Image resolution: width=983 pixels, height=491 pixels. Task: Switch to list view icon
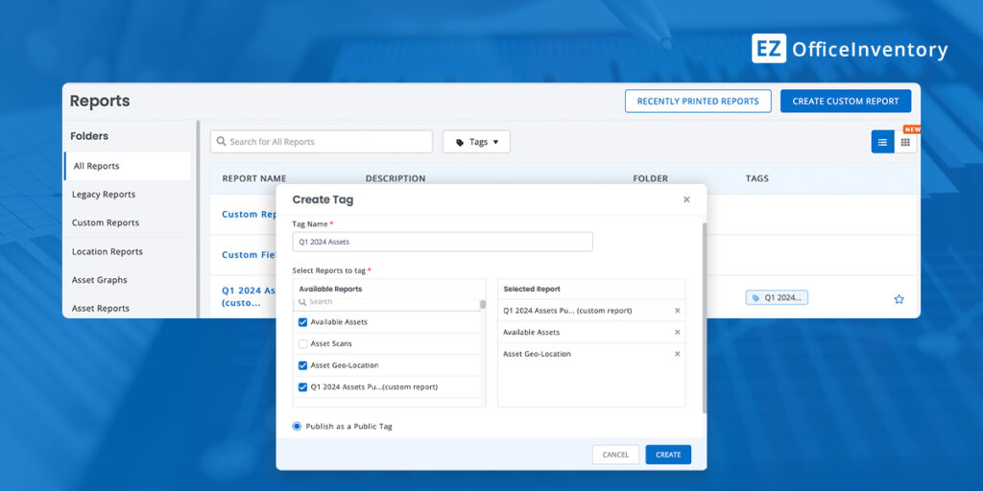(882, 142)
